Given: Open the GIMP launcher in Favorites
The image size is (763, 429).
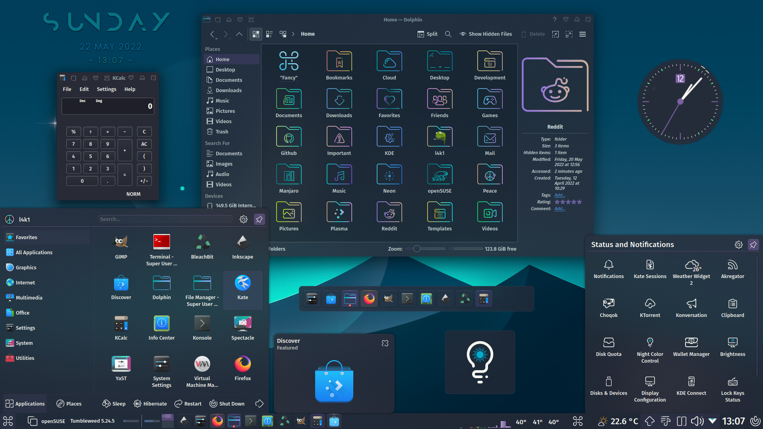Looking at the screenshot, I should coord(121,247).
